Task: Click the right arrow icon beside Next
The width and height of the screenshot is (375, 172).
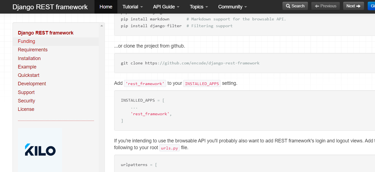Action: pyautogui.click(x=358, y=6)
